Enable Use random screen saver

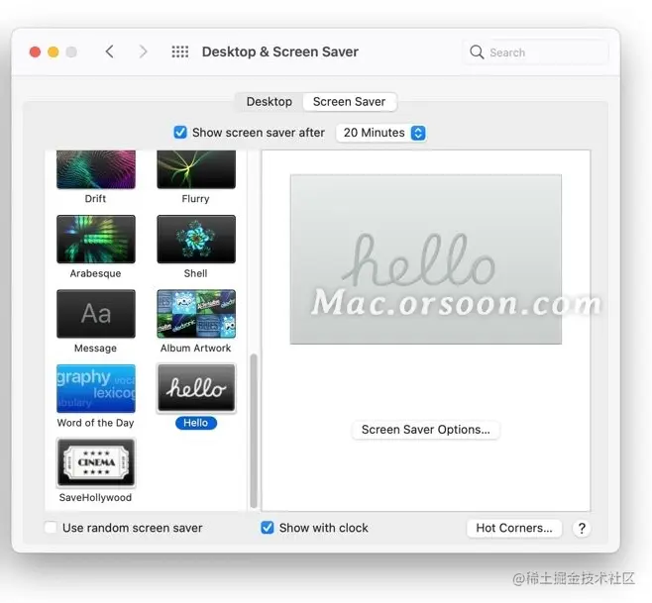pyautogui.click(x=51, y=528)
